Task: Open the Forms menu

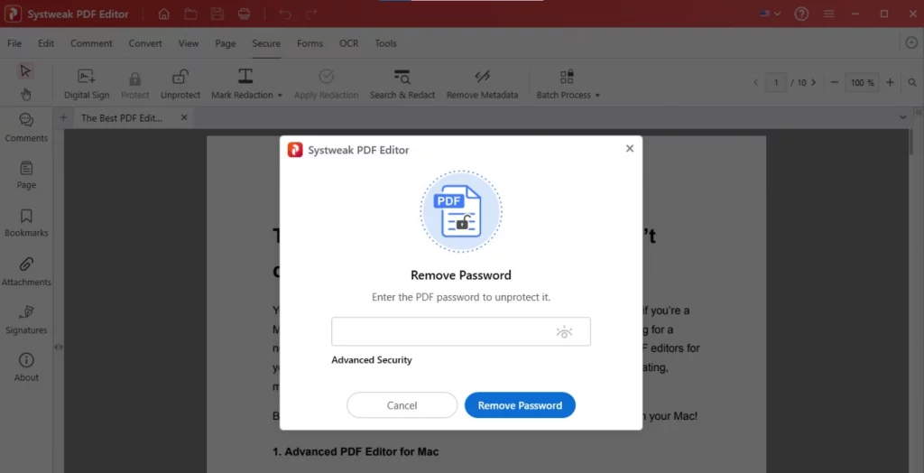Action: tap(310, 43)
